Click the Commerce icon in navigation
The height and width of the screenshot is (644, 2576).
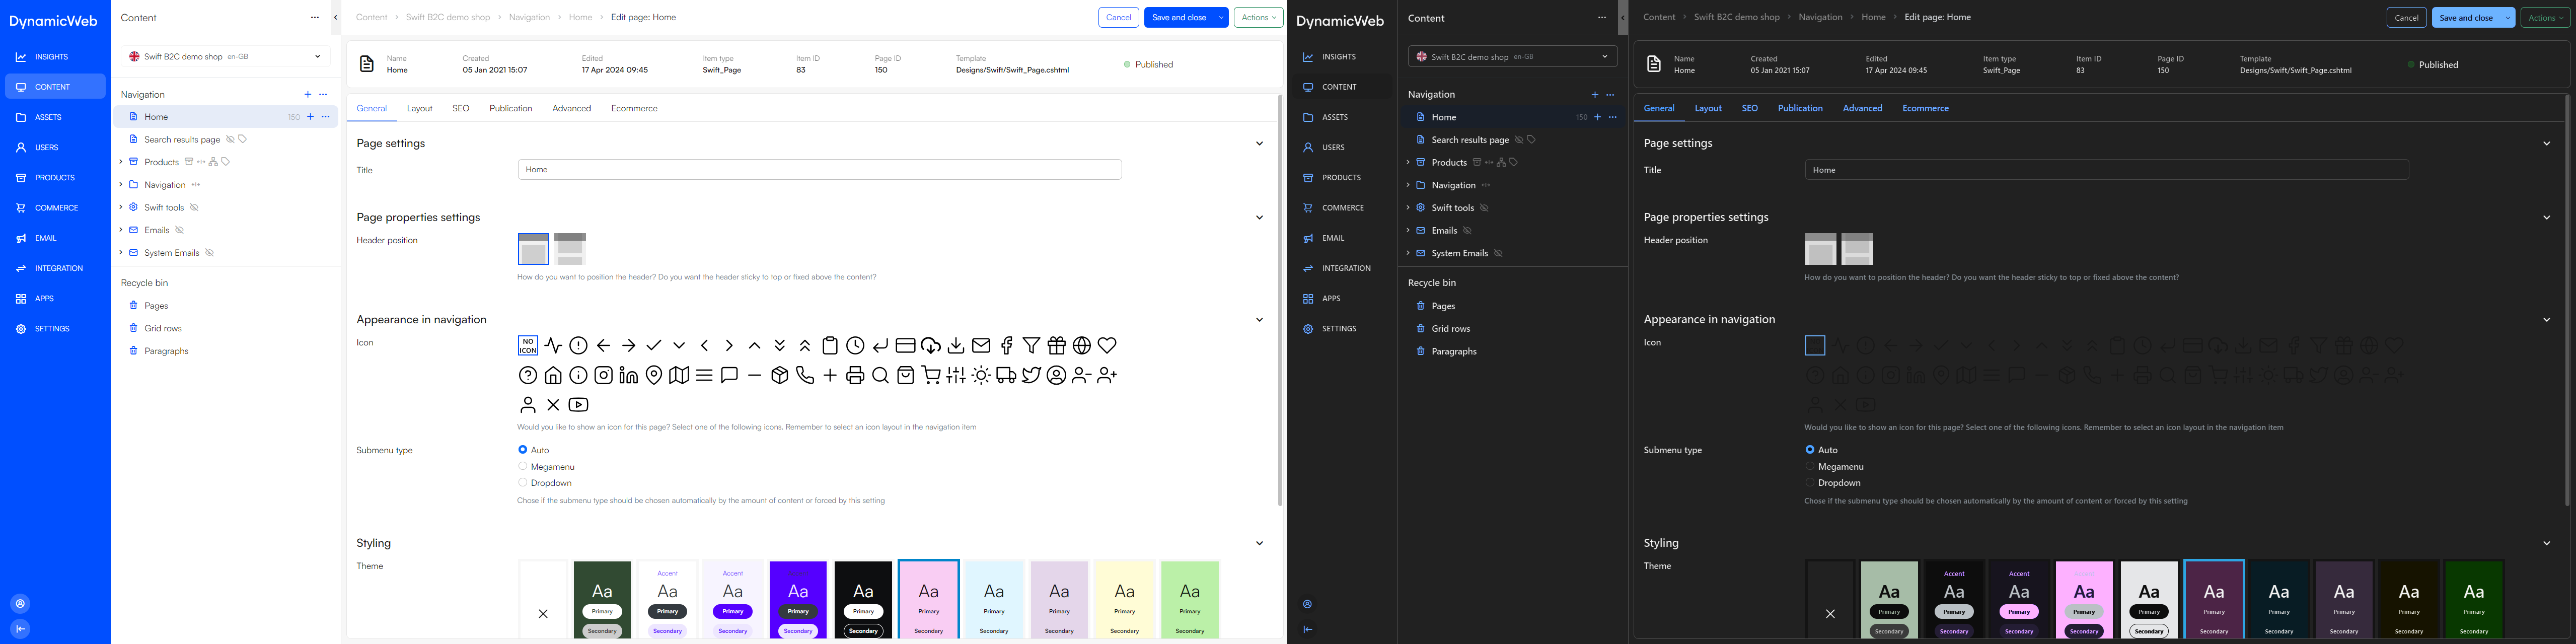point(21,207)
